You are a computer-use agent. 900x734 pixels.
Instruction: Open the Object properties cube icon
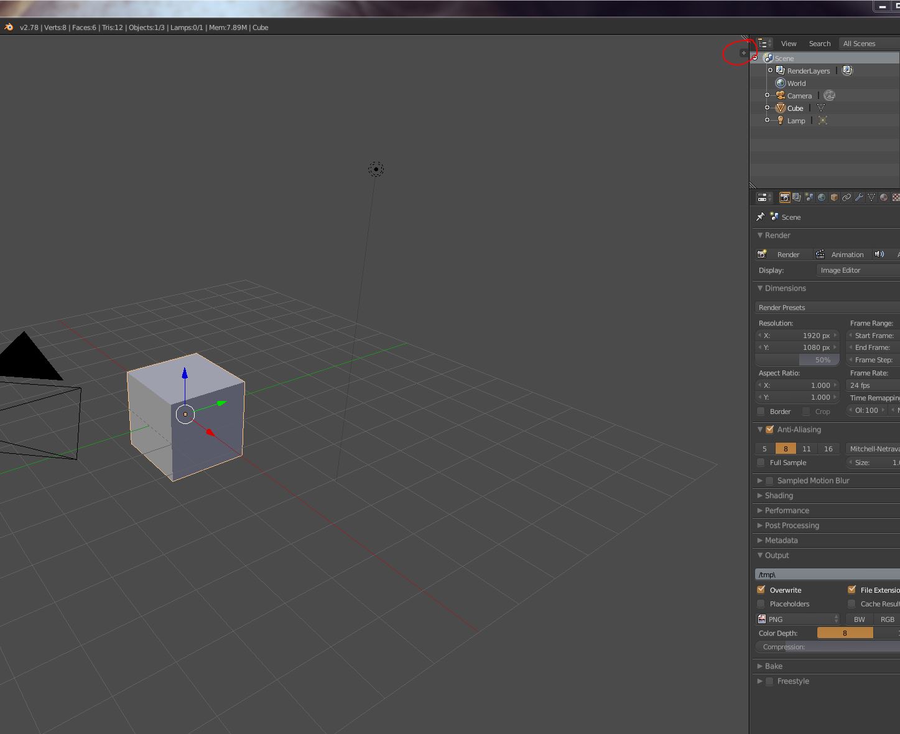tap(834, 197)
